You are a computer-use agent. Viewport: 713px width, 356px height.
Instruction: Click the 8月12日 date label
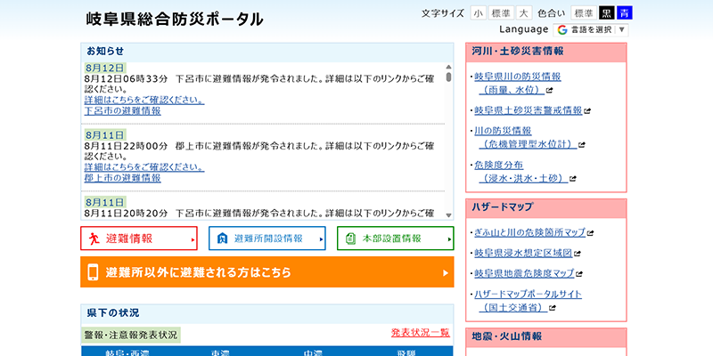105,69
